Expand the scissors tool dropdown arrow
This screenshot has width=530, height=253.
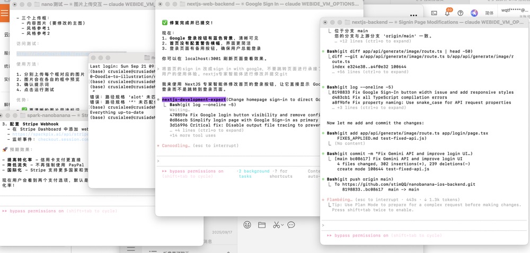[x=282, y=225]
